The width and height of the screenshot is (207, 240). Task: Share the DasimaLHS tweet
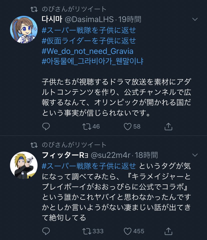pyautogui.click(x=168, y=127)
